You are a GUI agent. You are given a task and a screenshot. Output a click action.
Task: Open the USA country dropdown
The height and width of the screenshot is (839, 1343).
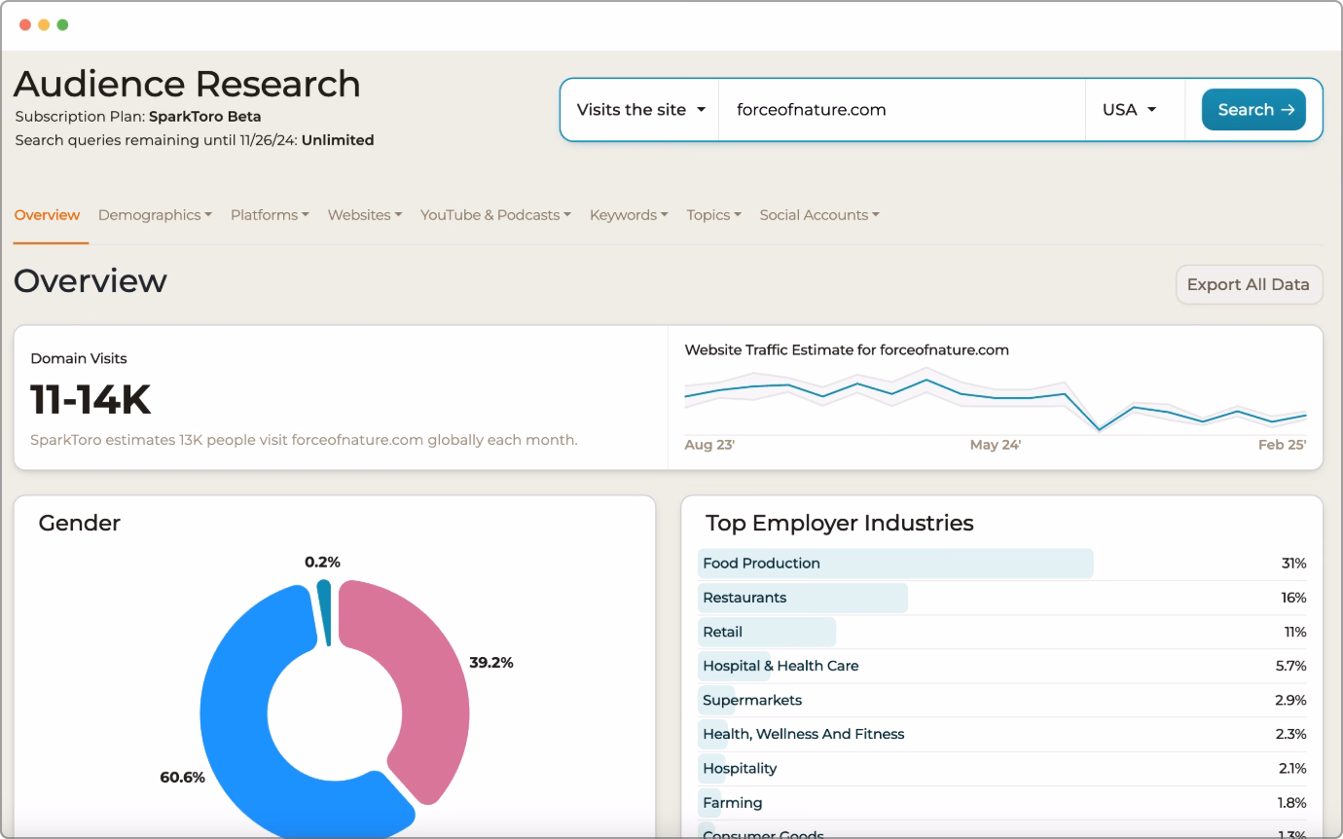pos(1129,110)
